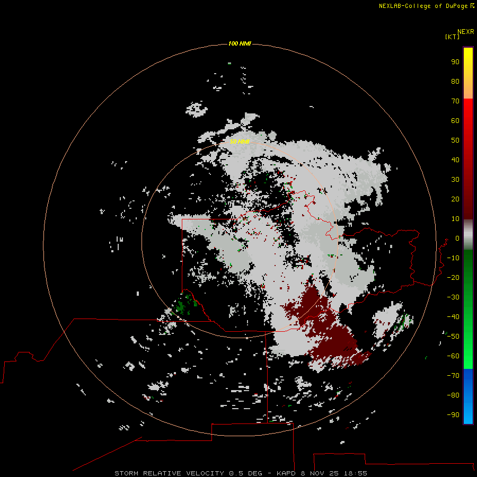477x477 pixels.
Task: Click the -40 knot label on the scale
Action: [x=453, y=317]
